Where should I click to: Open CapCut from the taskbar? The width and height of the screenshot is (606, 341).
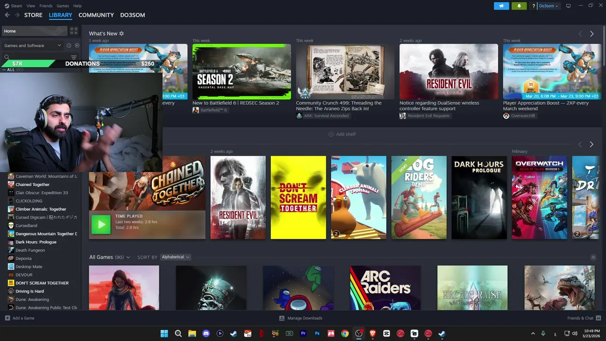coord(386,333)
